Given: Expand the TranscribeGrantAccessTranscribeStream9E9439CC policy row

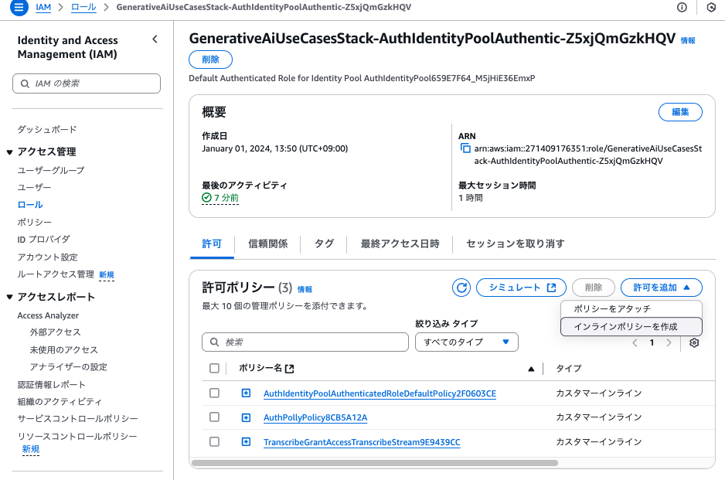Looking at the screenshot, I should (246, 442).
